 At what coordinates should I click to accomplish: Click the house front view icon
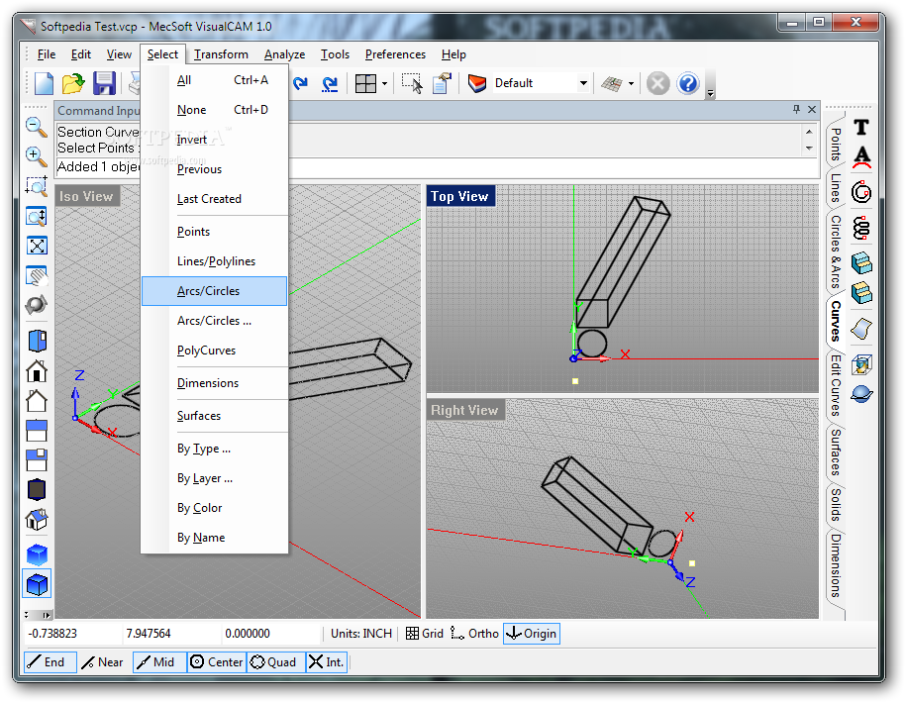click(37, 370)
